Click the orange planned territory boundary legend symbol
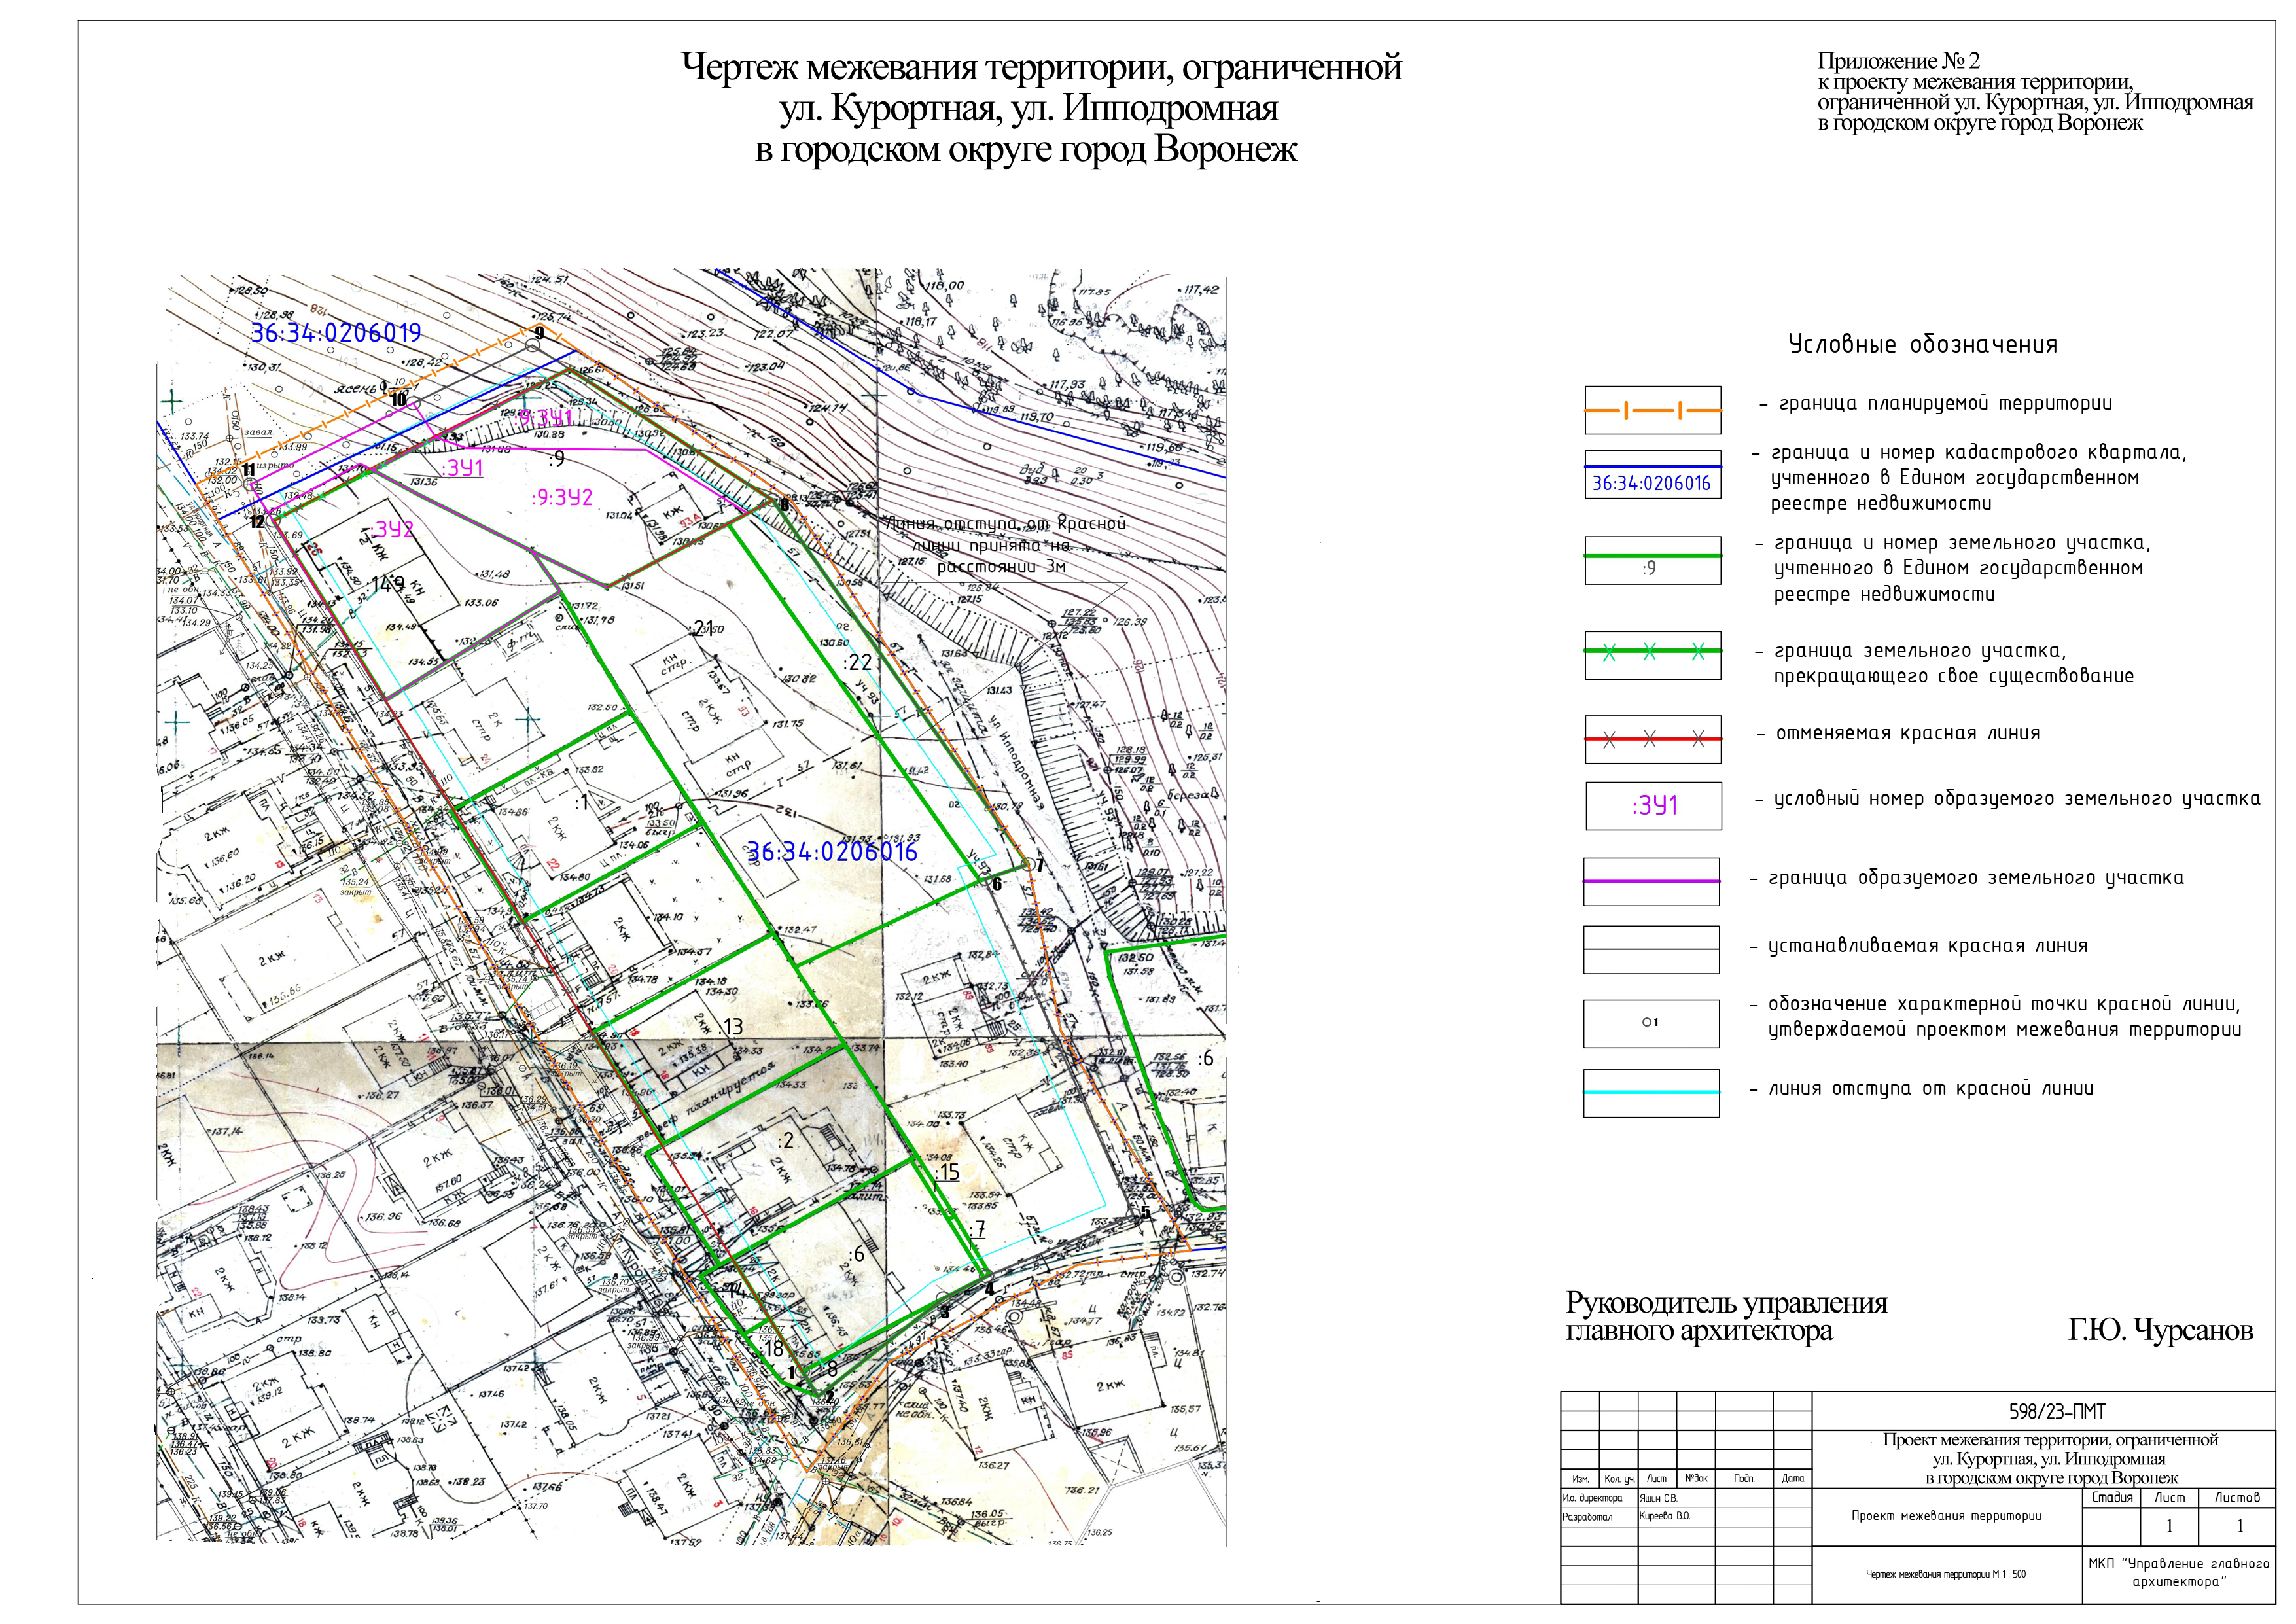Image resolution: width=2296 pixels, height=1624 pixels. tap(1652, 410)
